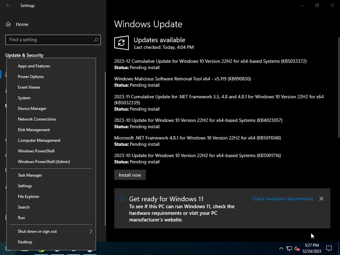Show the Desktop via the menu

tap(51, 242)
